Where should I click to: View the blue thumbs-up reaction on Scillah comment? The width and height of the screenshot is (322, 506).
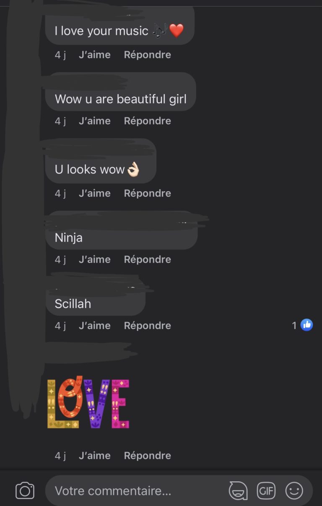coord(307,325)
